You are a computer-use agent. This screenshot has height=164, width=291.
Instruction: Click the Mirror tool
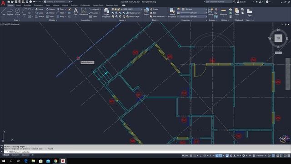50,13
